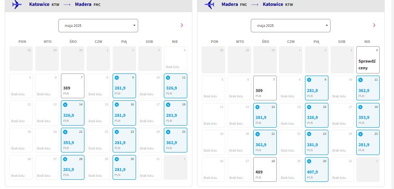Image resolution: width=394 pixels, height=189 pixels.
Task: Open outbound month dropdown maja 2025
Action: (x=98, y=26)
